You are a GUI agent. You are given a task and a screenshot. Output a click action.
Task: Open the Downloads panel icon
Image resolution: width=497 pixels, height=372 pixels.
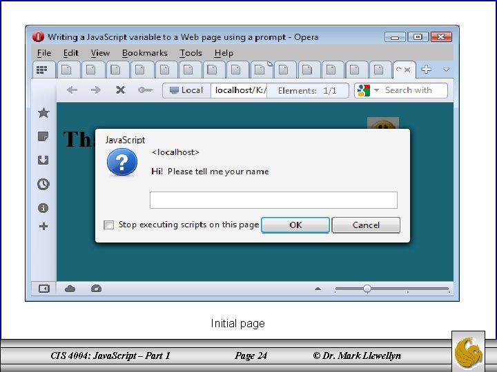tap(43, 160)
